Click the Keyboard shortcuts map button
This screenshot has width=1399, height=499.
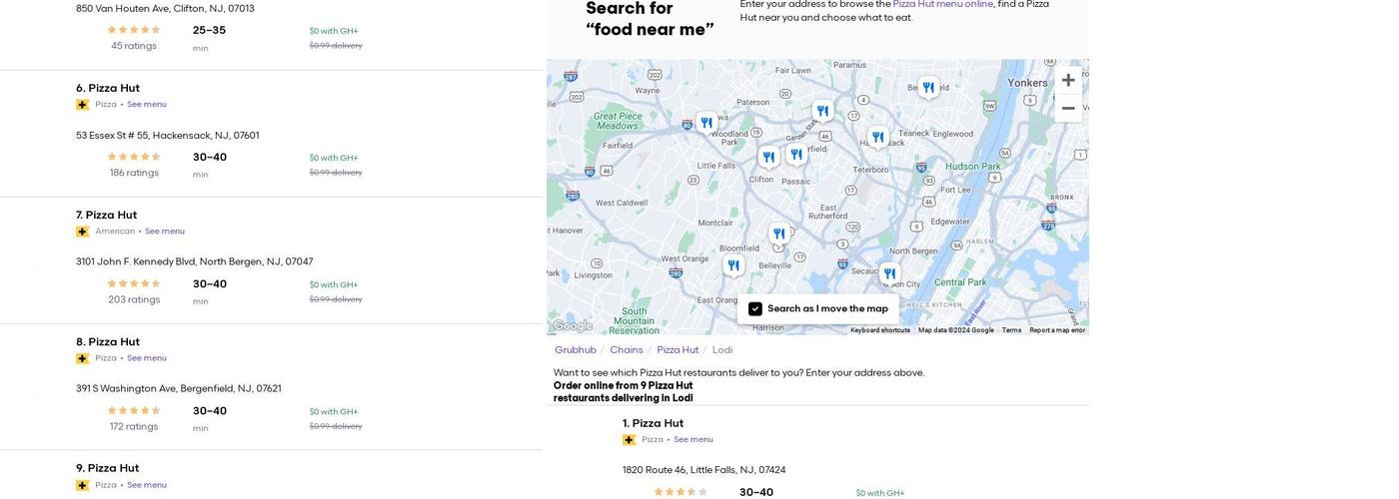click(x=880, y=330)
